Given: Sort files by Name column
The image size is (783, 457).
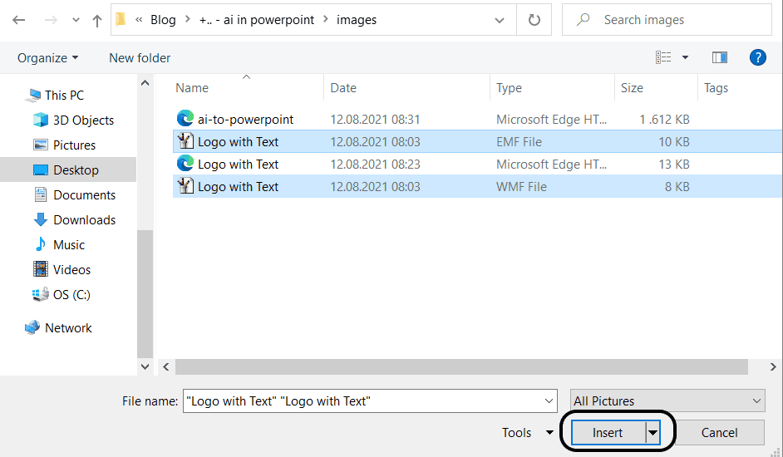Looking at the screenshot, I should pyautogui.click(x=192, y=88).
